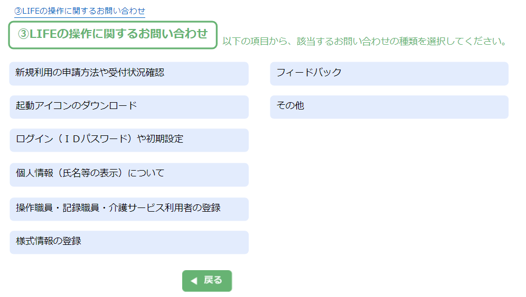The height and width of the screenshot is (297, 526).
Task: Click the left-pointing triangle icon on 戻る
Action: point(194,281)
